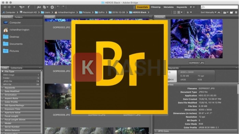Switch to the Filter tab

(x=5, y=68)
